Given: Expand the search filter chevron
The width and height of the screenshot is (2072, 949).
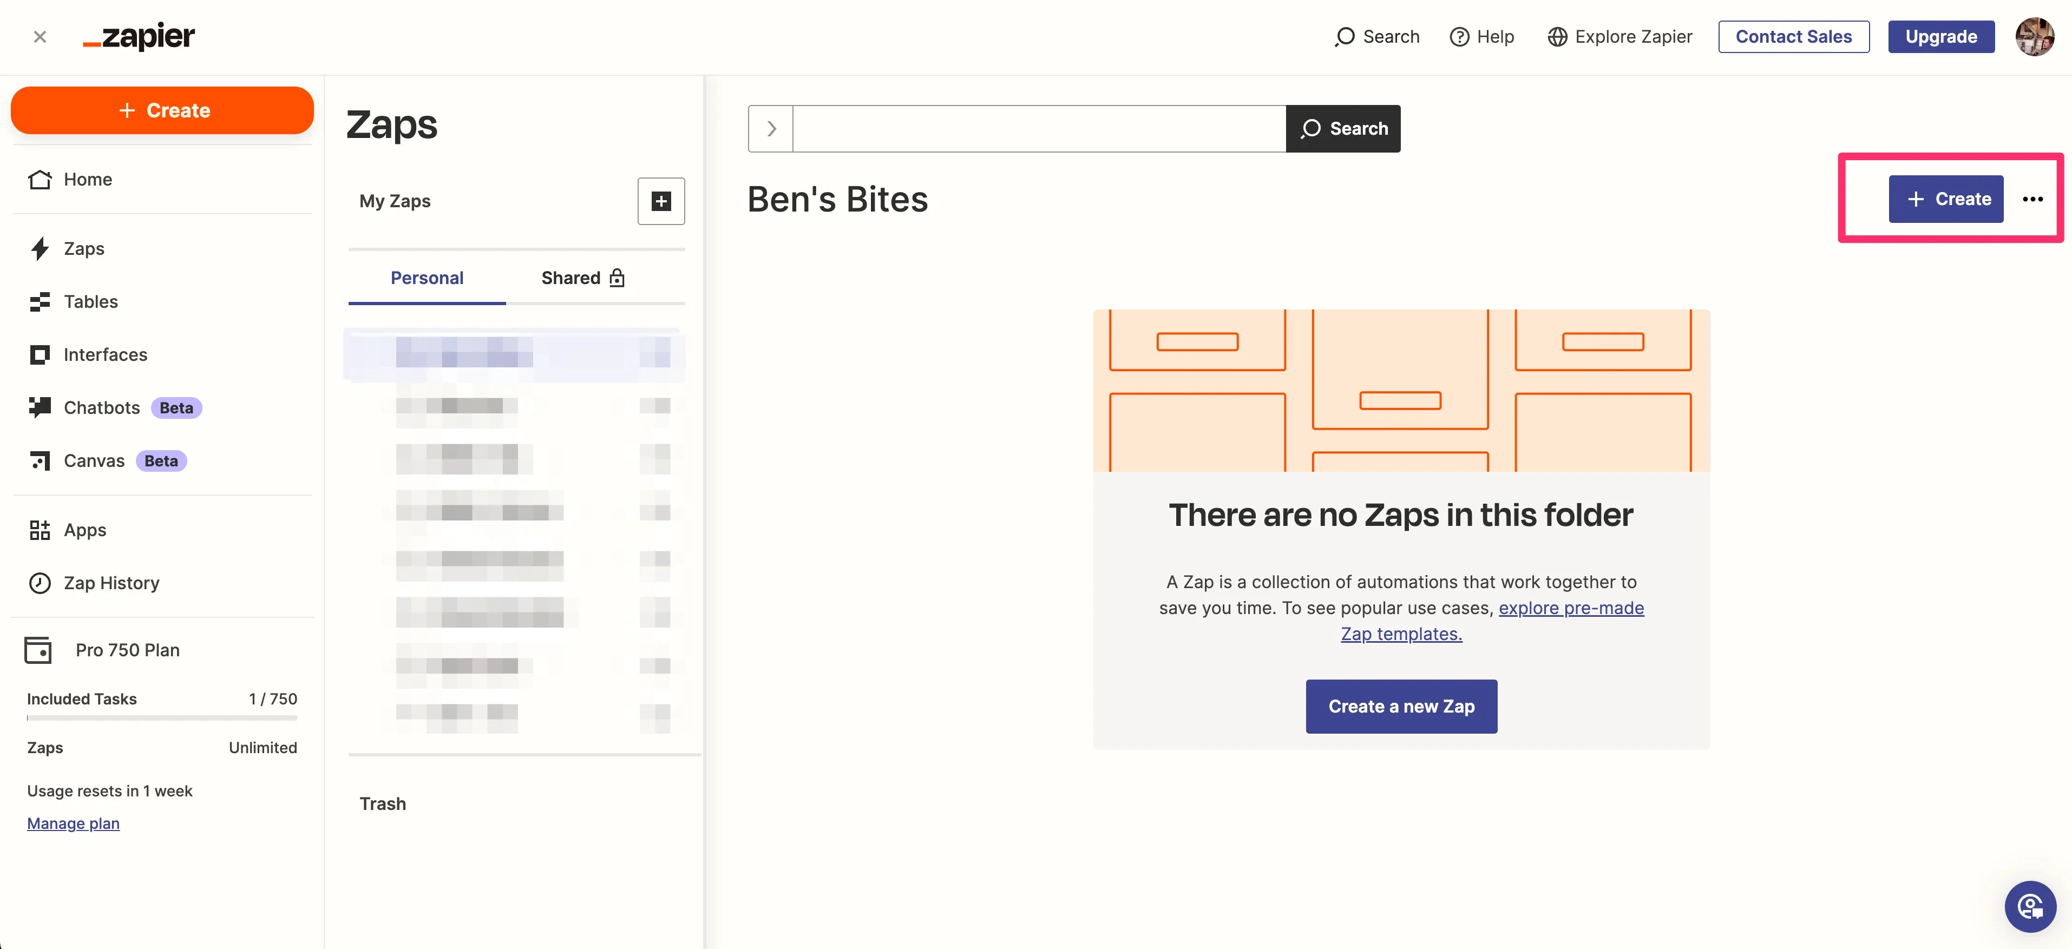Looking at the screenshot, I should 771,129.
